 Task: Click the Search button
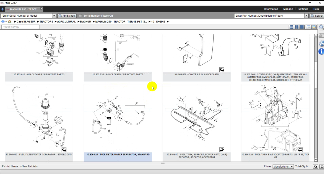(317, 16)
